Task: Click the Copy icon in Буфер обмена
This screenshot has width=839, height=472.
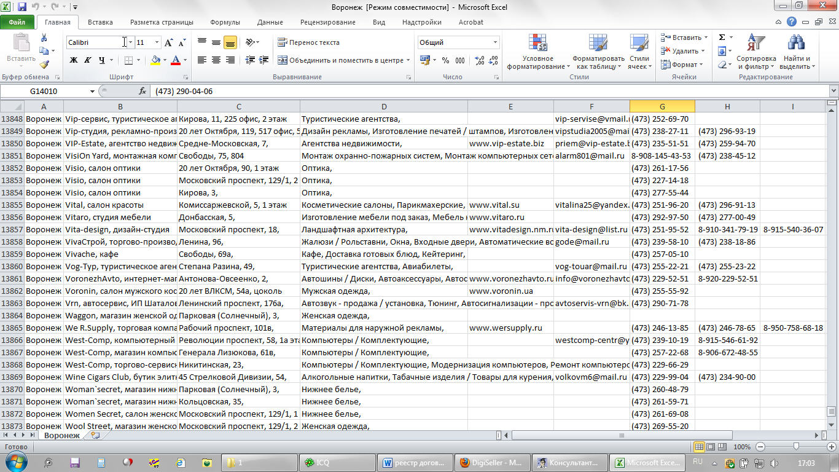Action: 44,52
